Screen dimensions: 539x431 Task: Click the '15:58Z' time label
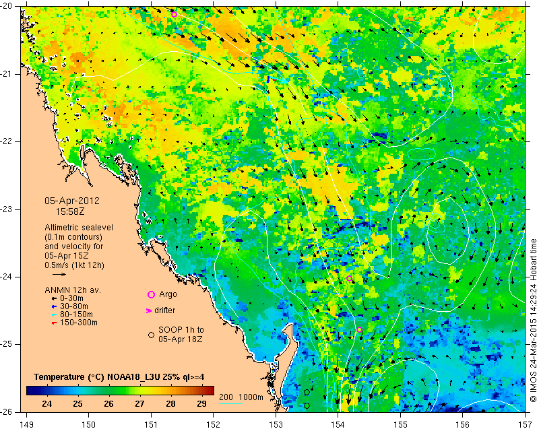(x=70, y=211)
